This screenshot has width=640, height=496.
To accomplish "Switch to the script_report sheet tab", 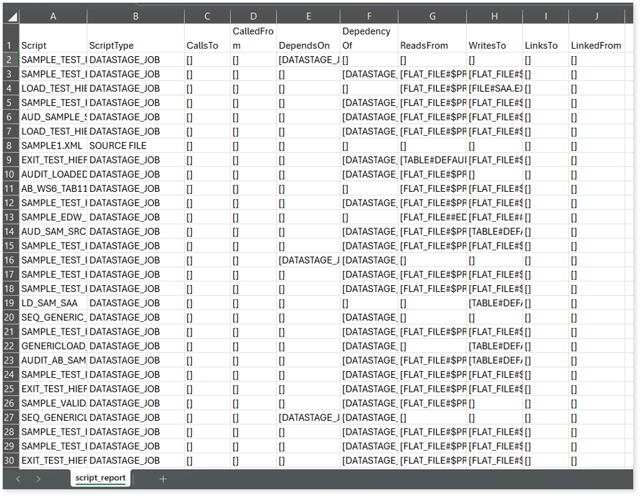I will tap(100, 478).
